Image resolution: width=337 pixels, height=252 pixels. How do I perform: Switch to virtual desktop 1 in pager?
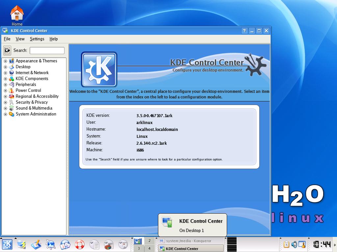(x=139, y=241)
